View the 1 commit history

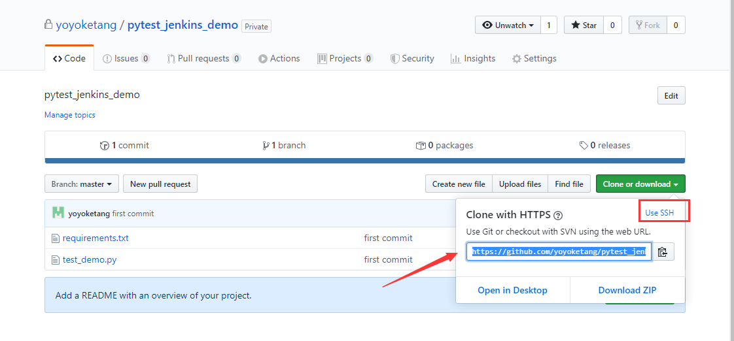[124, 146]
